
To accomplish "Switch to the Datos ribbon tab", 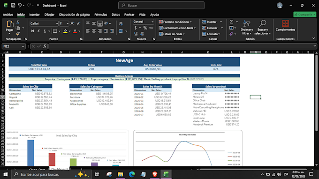I will tap(115, 15).
